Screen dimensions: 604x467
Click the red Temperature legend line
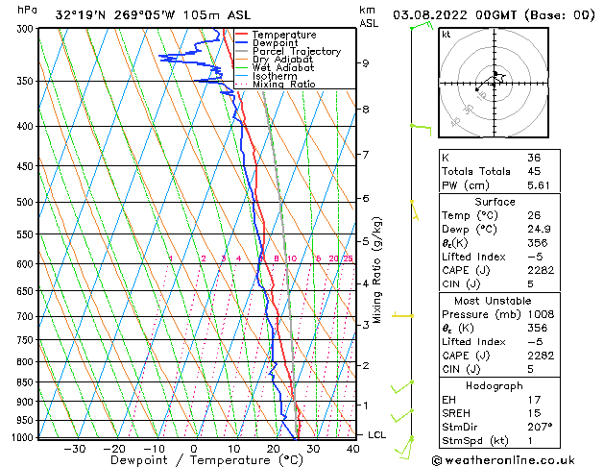tap(242, 35)
